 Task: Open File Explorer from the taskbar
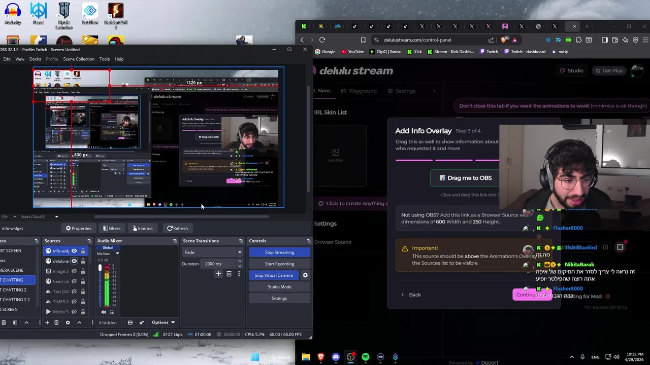coord(306,357)
